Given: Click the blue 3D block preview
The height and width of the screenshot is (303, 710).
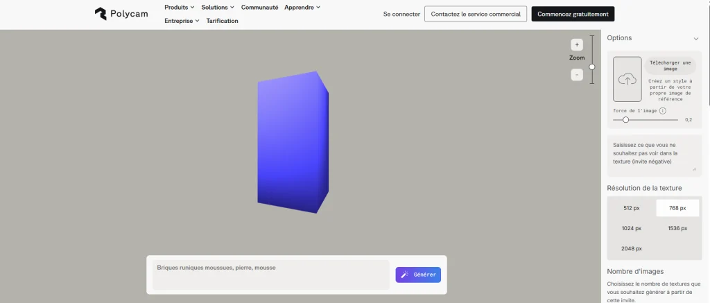Looking at the screenshot, I should point(292,142).
